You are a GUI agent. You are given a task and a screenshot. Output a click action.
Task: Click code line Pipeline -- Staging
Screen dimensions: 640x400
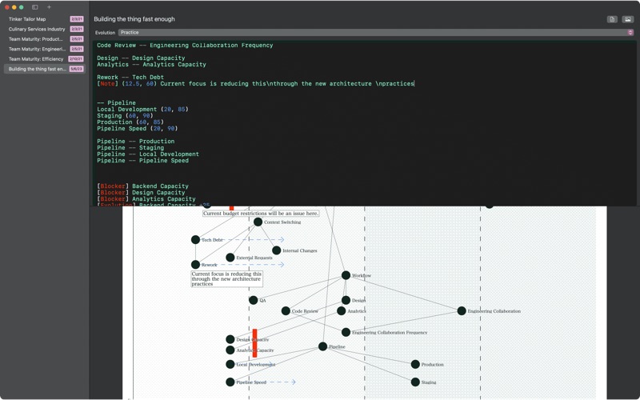point(130,148)
